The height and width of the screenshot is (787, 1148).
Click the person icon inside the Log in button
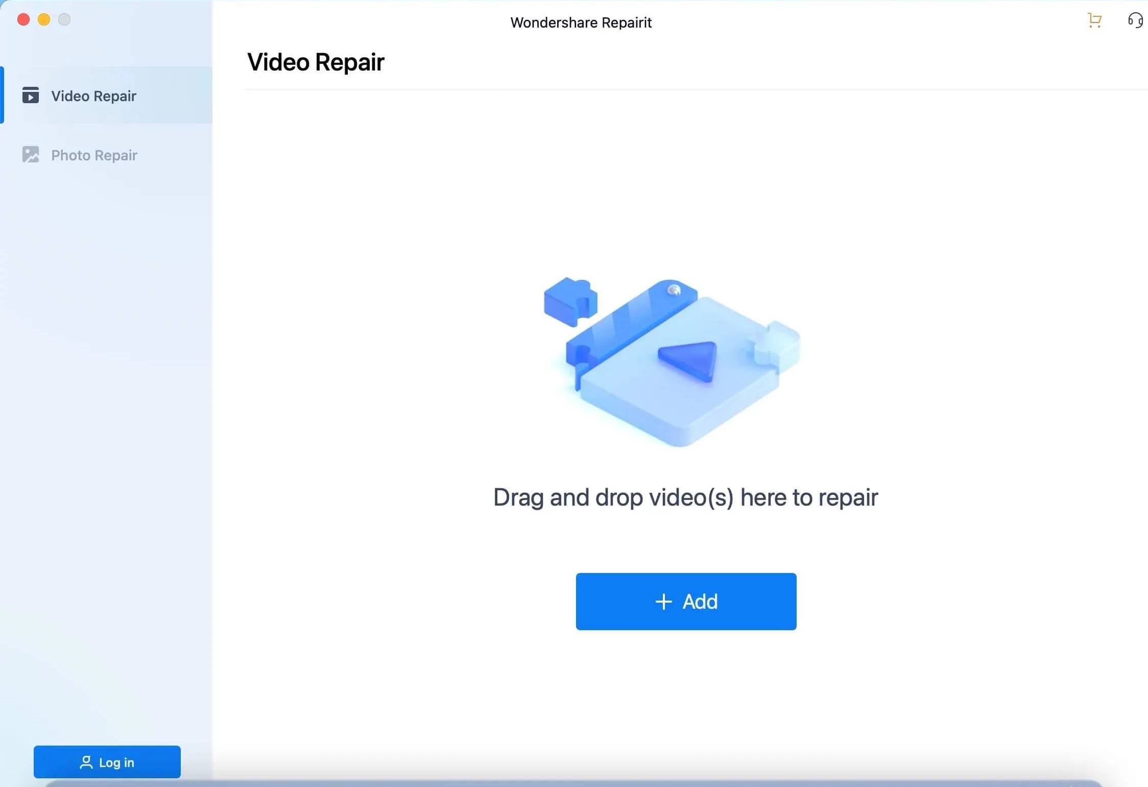[86, 762]
